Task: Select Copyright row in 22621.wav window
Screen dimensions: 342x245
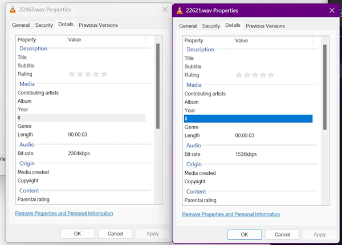Action: [248, 182]
